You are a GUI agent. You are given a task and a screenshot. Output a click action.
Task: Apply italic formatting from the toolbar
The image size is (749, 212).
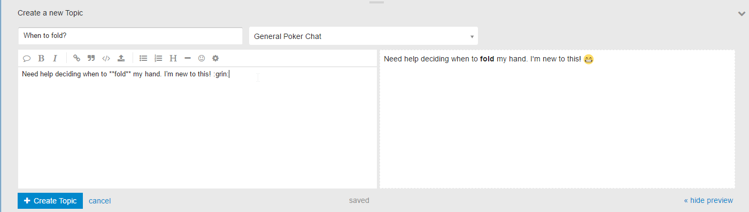(x=55, y=58)
